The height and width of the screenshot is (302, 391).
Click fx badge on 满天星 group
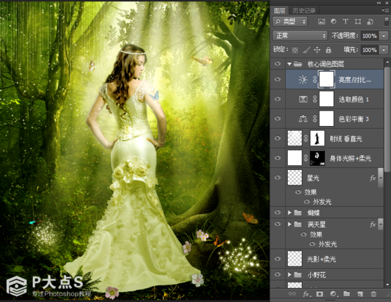[x=373, y=224]
